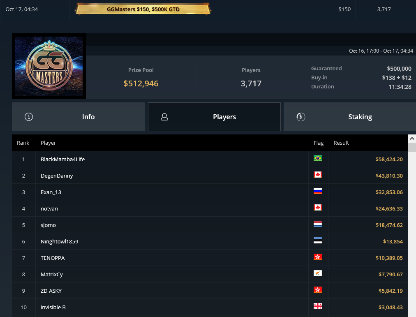Click the GGMasters $150, $500K GTD banner
Image resolution: width=416 pixels, height=317 pixels.
[x=143, y=9]
